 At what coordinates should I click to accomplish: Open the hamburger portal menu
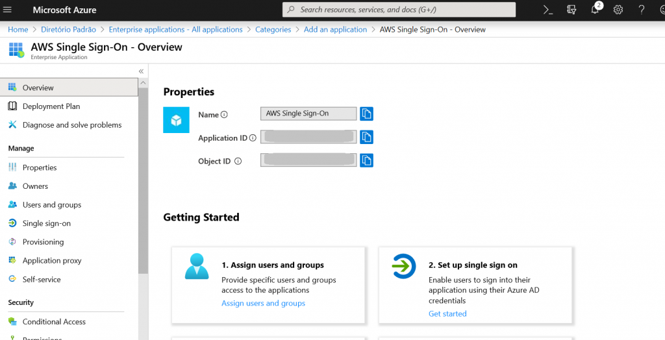(x=7, y=10)
